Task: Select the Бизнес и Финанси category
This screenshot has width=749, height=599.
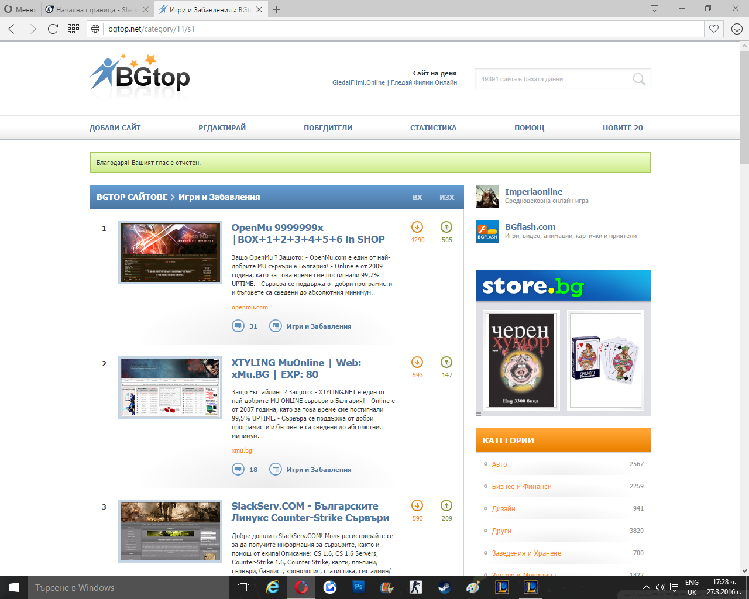Action: (521, 486)
